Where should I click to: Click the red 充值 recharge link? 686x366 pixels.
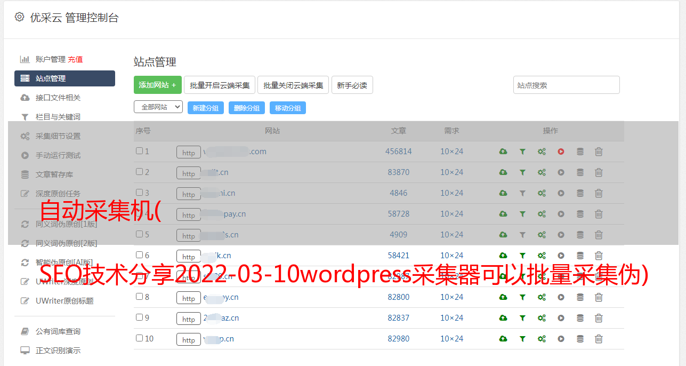coord(75,59)
